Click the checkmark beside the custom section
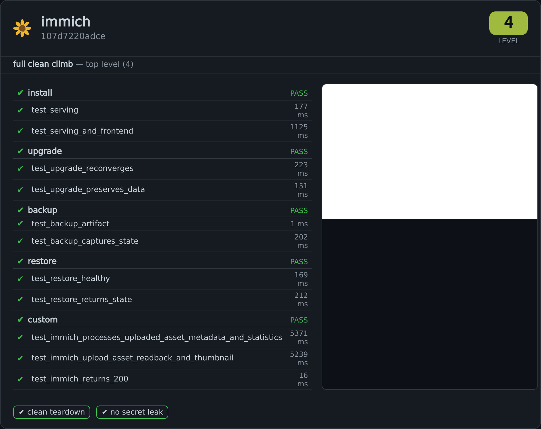This screenshot has height=429, width=541. coord(20,319)
